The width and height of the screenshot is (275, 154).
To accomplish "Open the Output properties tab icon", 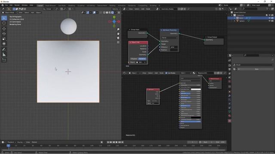I will (229, 69).
